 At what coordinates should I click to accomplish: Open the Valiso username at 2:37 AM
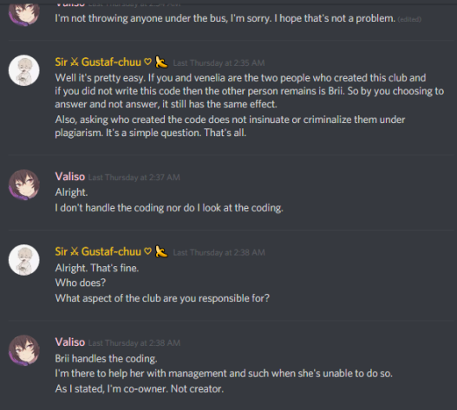(x=70, y=177)
